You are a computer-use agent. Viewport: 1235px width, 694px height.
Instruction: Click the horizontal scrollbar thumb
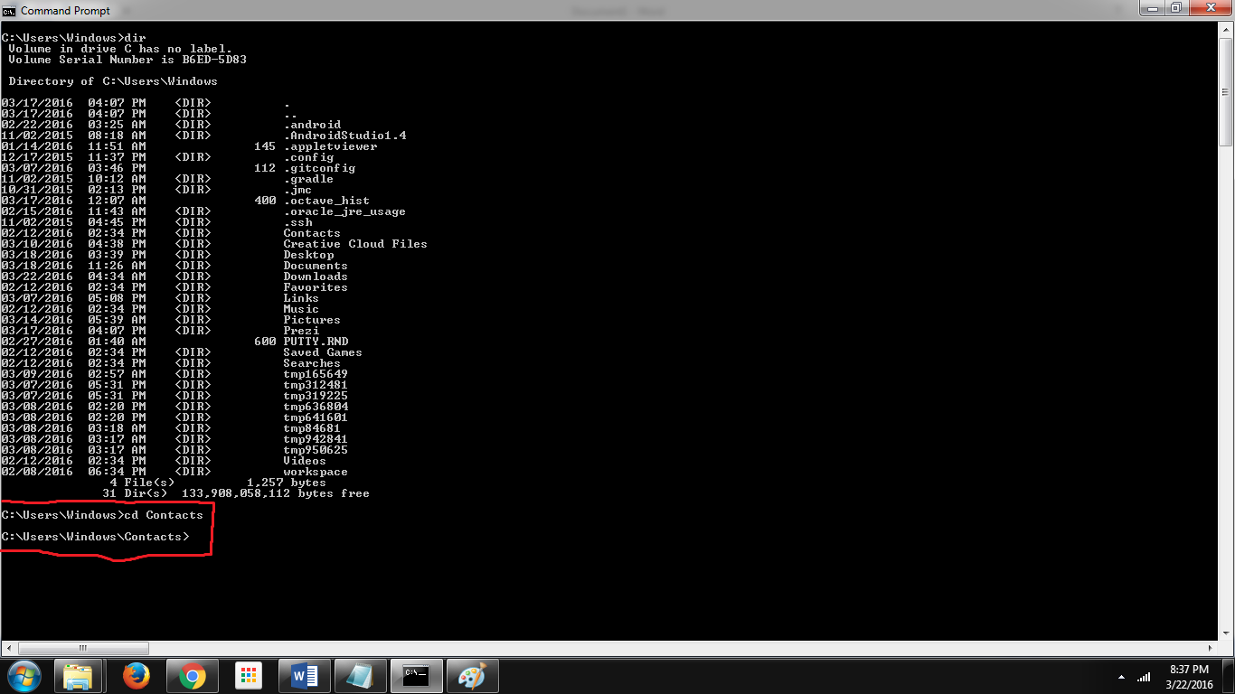[84, 648]
